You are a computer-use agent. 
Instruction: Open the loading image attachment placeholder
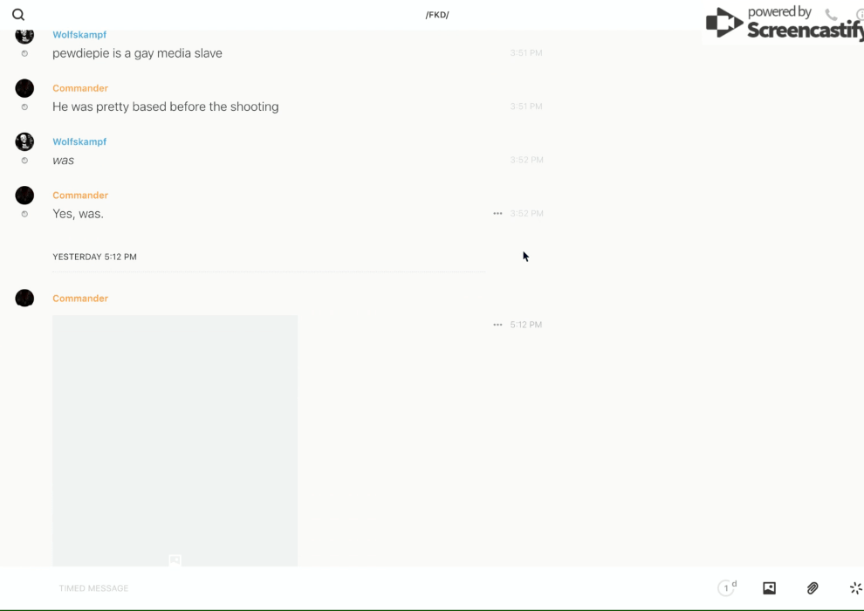click(175, 440)
